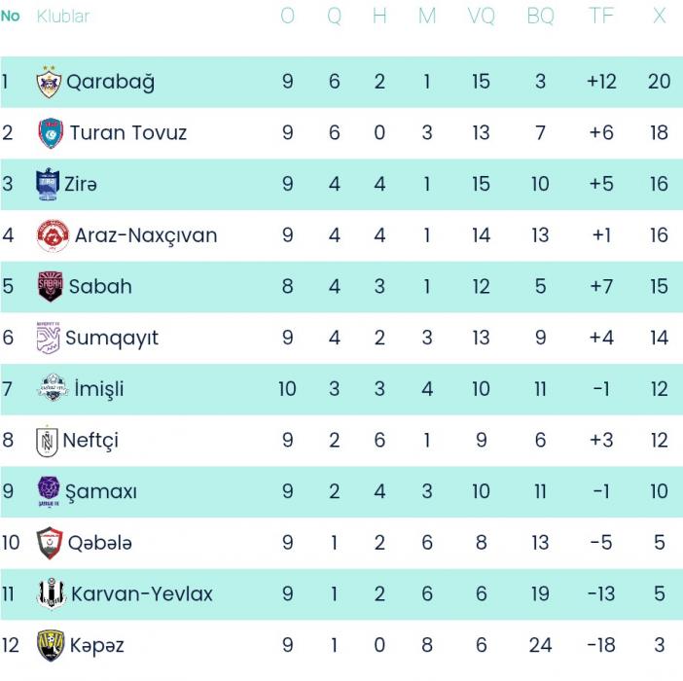The height and width of the screenshot is (681, 683).
Task: Click the Şamaxı purple lion logo
Action: 49,491
